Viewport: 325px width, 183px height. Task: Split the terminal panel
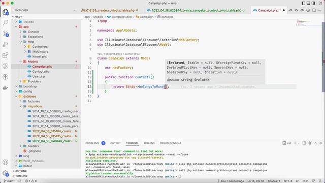(304, 143)
